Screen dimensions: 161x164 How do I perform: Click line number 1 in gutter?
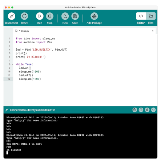9,39
